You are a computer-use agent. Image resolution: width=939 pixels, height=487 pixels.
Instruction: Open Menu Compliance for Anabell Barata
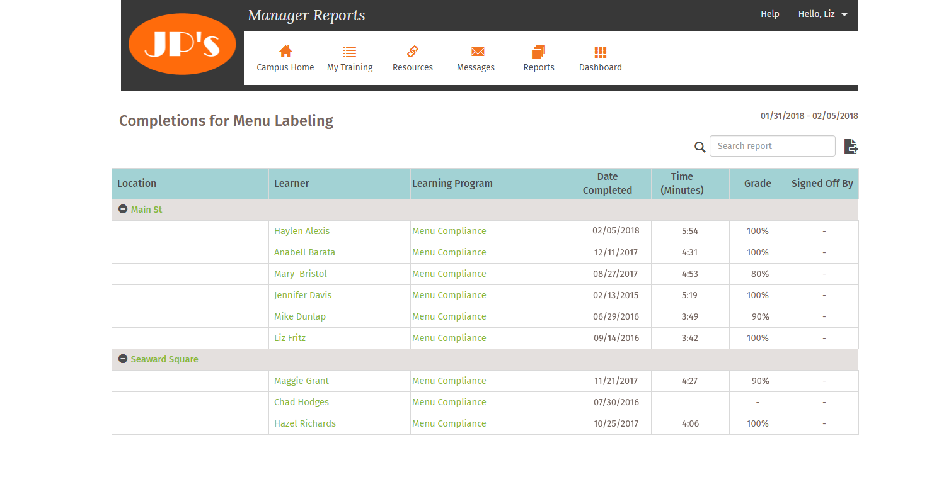(x=449, y=252)
